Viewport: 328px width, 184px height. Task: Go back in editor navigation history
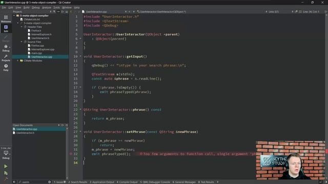click(x=71, y=12)
